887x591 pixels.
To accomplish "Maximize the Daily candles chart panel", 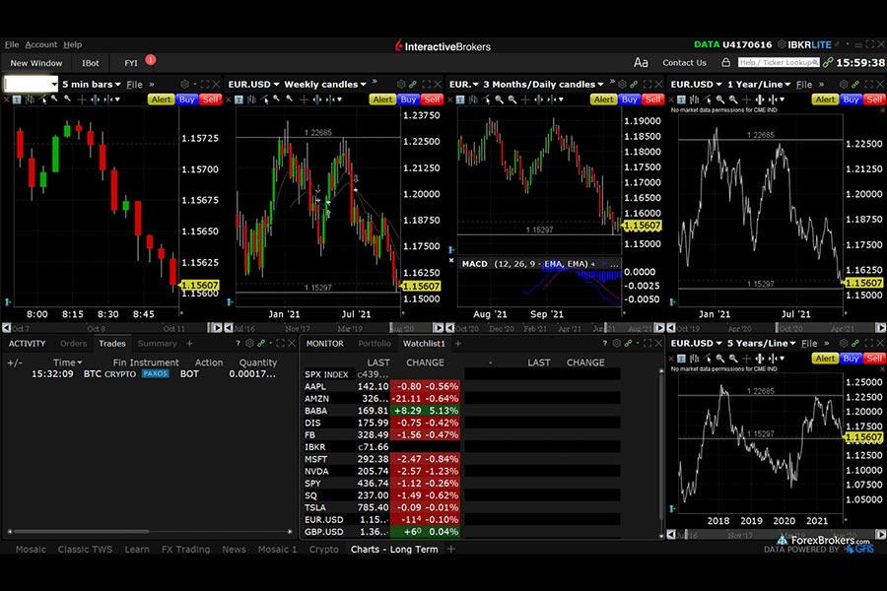I will (648, 85).
